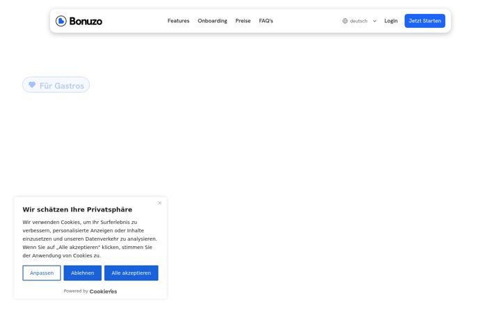Close the cookie privacy banner
This screenshot has height=313, width=501.
click(160, 203)
